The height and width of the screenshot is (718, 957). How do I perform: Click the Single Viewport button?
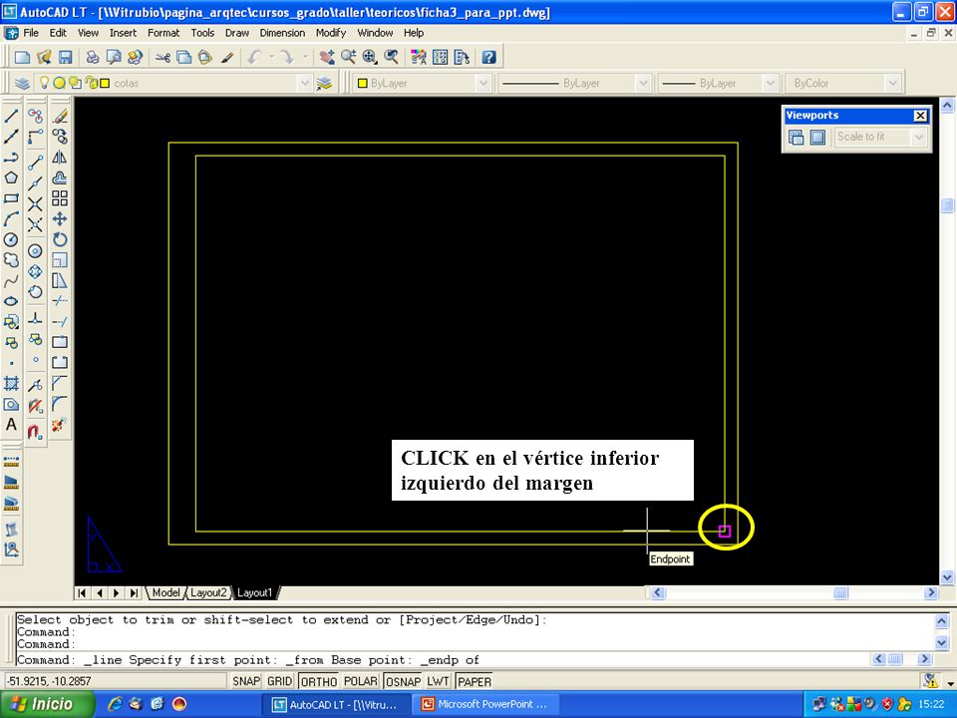[x=817, y=138]
